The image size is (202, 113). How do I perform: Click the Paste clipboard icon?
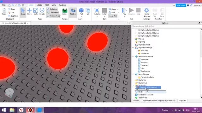[x=4, y=12]
